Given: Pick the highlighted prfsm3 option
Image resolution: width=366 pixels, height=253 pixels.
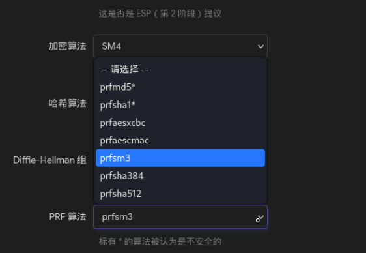Looking at the screenshot, I should [180, 158].
